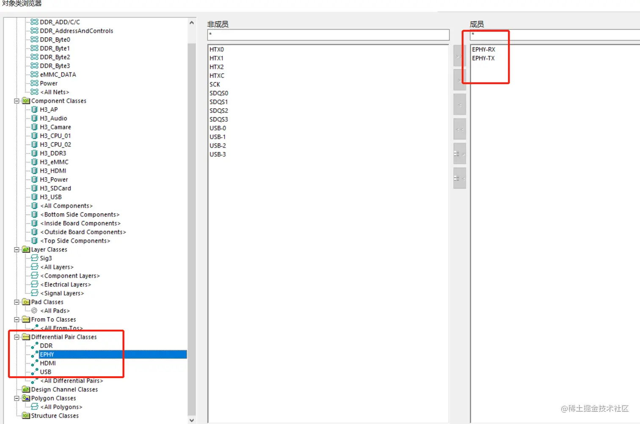Collapse the Component Classes node
Image resolution: width=640 pixels, height=424 pixels.
pyautogui.click(x=17, y=101)
